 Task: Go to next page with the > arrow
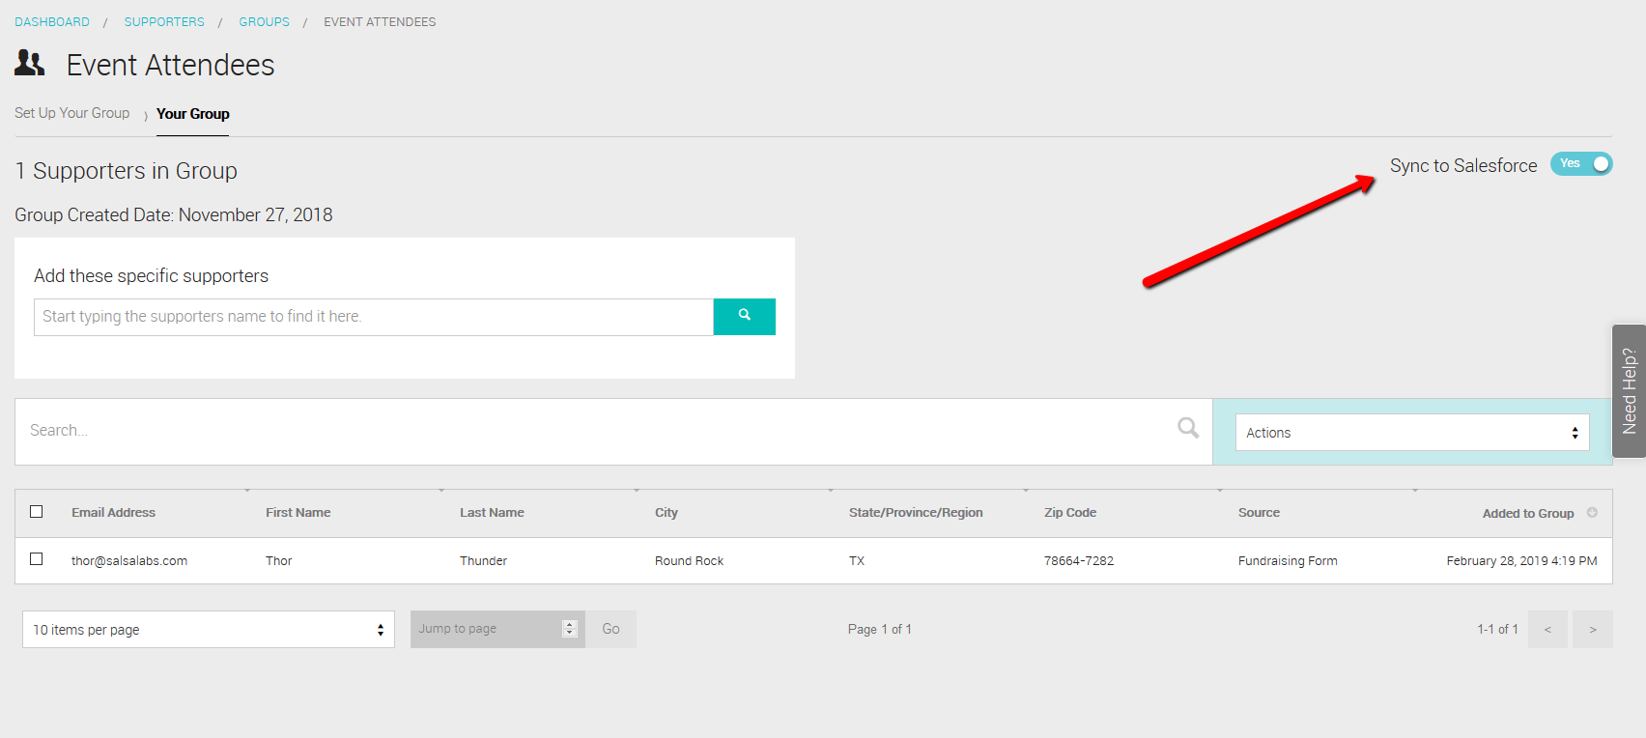pos(1593,630)
